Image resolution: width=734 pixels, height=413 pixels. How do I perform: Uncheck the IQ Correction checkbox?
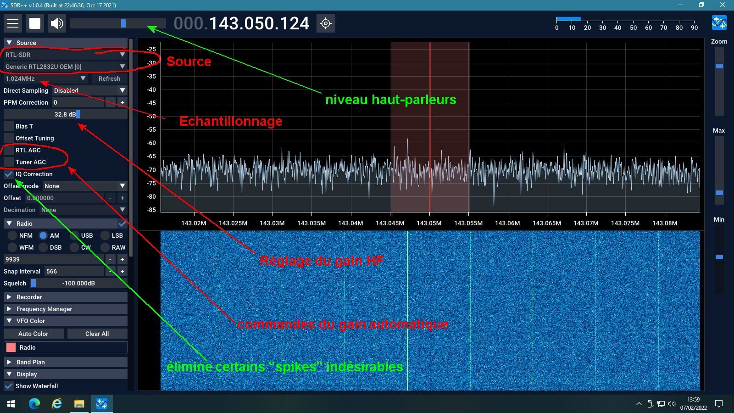pyautogui.click(x=9, y=174)
